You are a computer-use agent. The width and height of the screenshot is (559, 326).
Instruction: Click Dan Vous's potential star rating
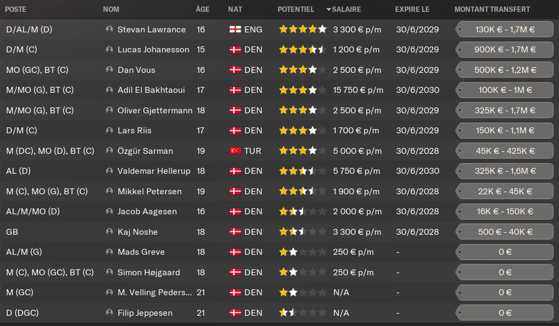pos(302,70)
